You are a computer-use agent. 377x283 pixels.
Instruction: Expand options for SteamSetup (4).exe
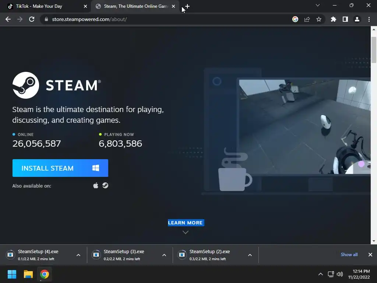point(78,255)
